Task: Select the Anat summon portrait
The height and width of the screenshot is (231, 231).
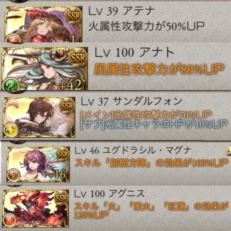Action: [45, 69]
